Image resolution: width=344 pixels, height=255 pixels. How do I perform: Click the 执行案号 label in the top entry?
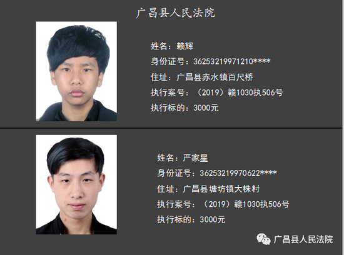pyautogui.click(x=168, y=92)
